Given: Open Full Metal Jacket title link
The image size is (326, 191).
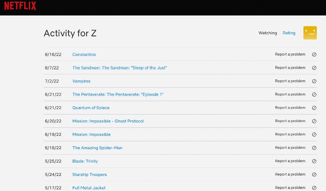Looking at the screenshot, I should pos(89,188).
